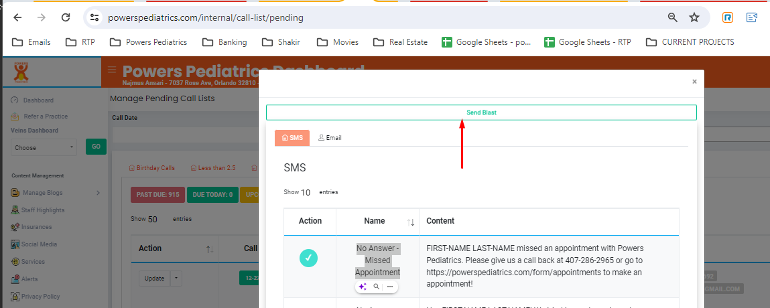The image size is (770, 308).
Task: Open the Show 10 entries dropdown
Action: 306,193
